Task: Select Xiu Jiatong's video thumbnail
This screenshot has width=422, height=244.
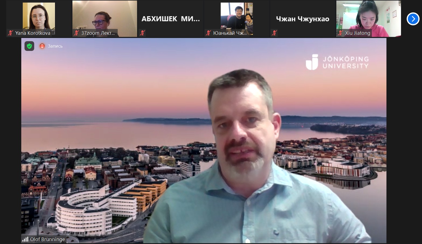Action: (369, 19)
